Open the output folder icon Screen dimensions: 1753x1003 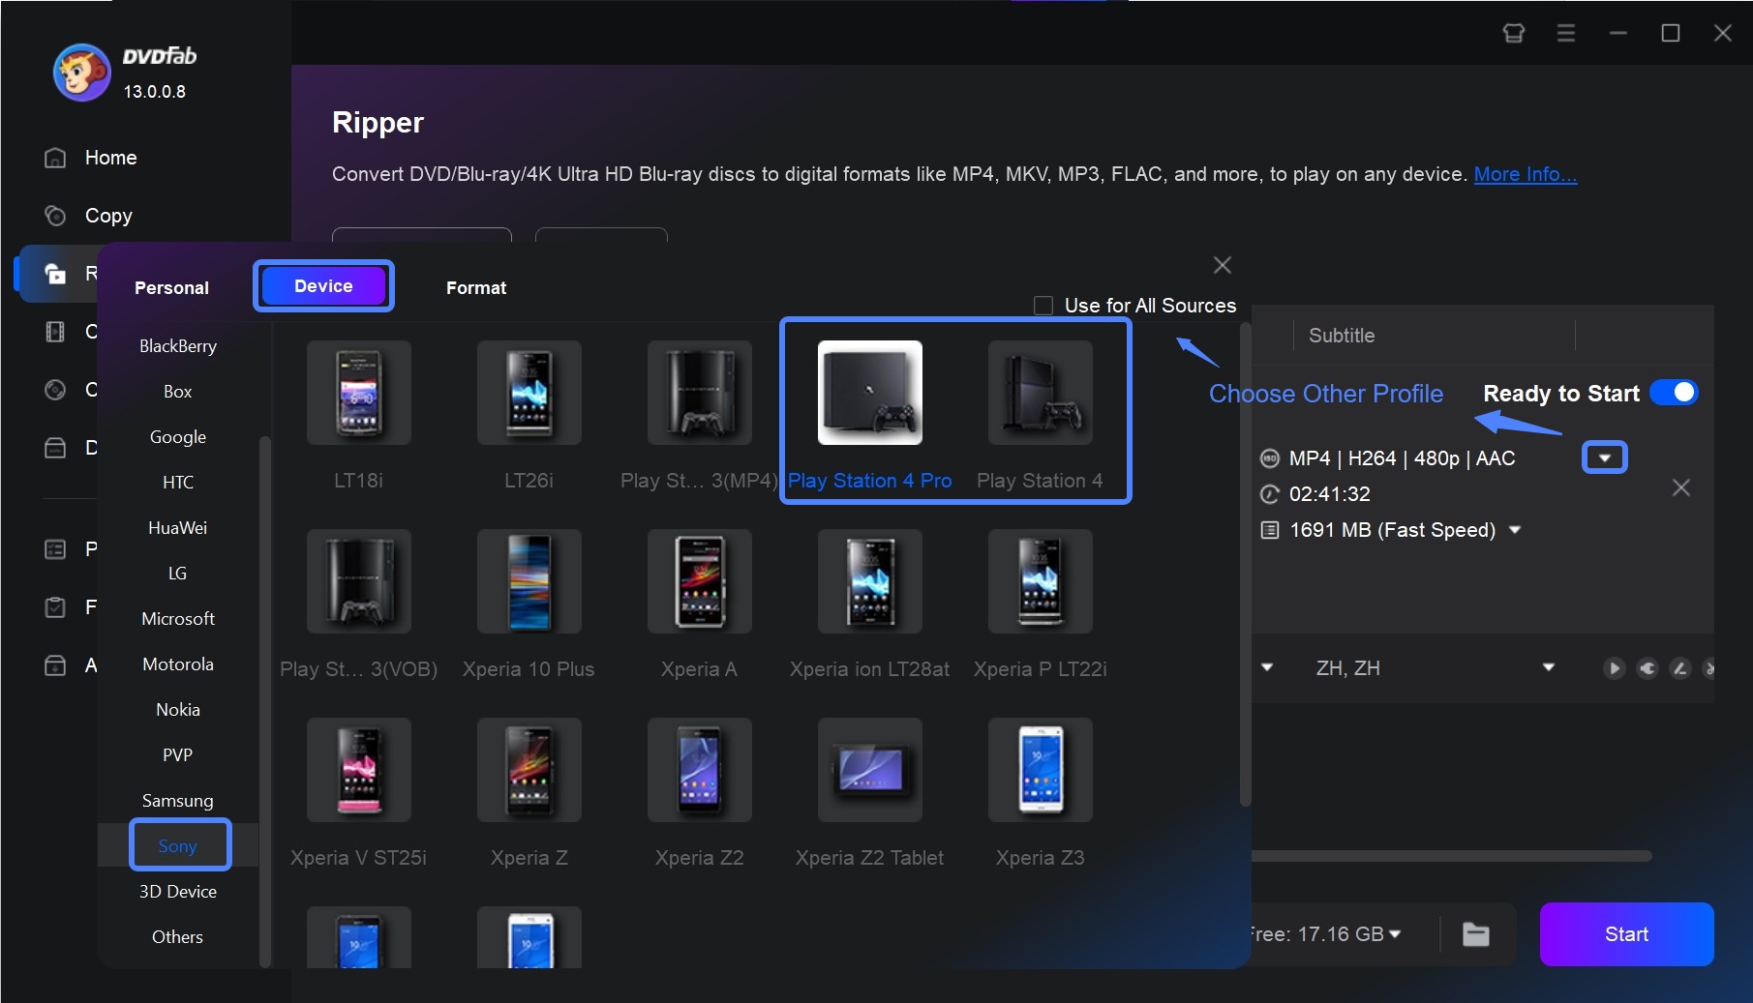tap(1476, 934)
